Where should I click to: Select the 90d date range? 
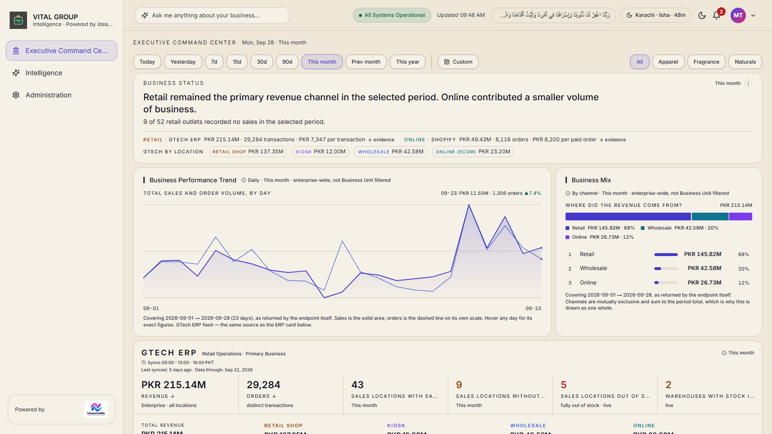(x=288, y=62)
